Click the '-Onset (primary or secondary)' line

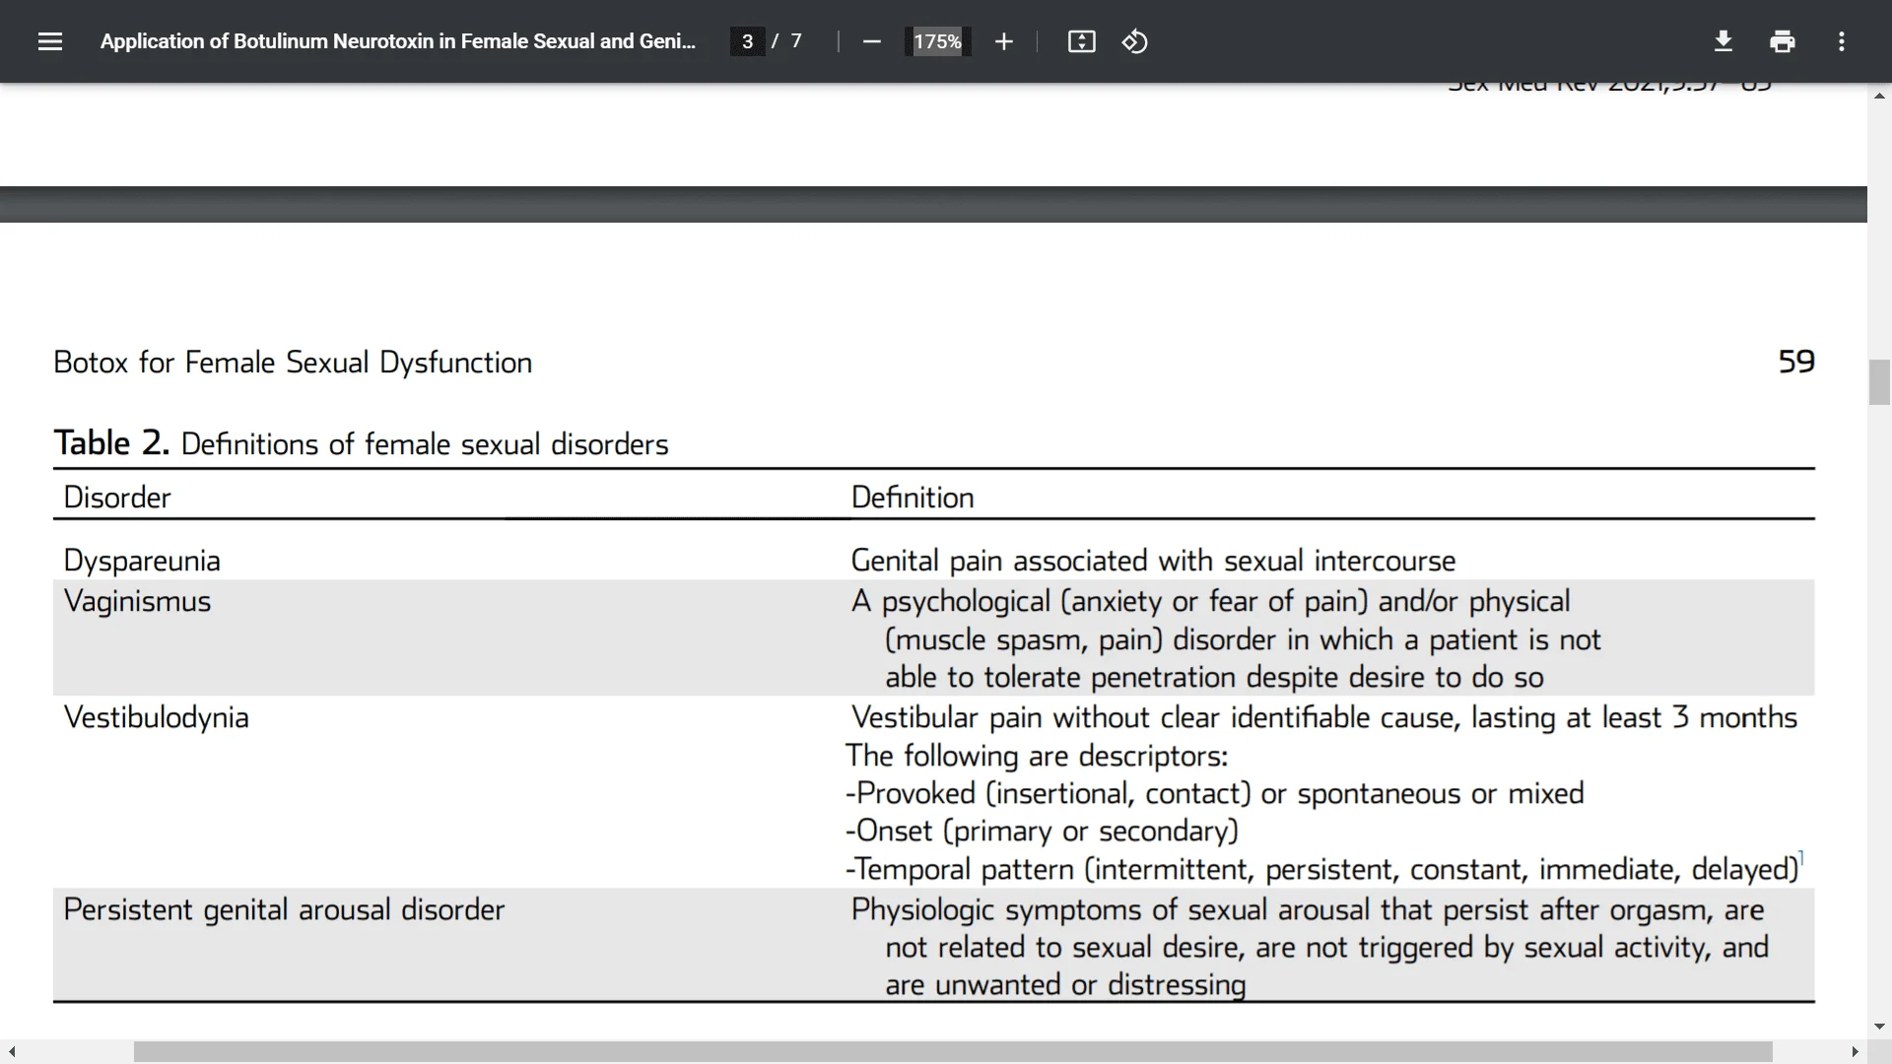click(x=1042, y=831)
